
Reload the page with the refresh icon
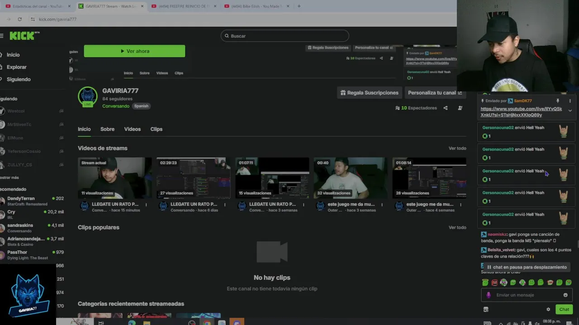(x=19, y=19)
